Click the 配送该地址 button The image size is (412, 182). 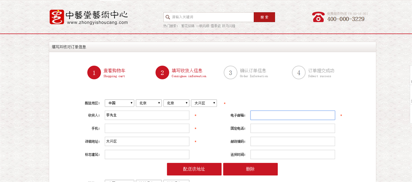coord(194,169)
